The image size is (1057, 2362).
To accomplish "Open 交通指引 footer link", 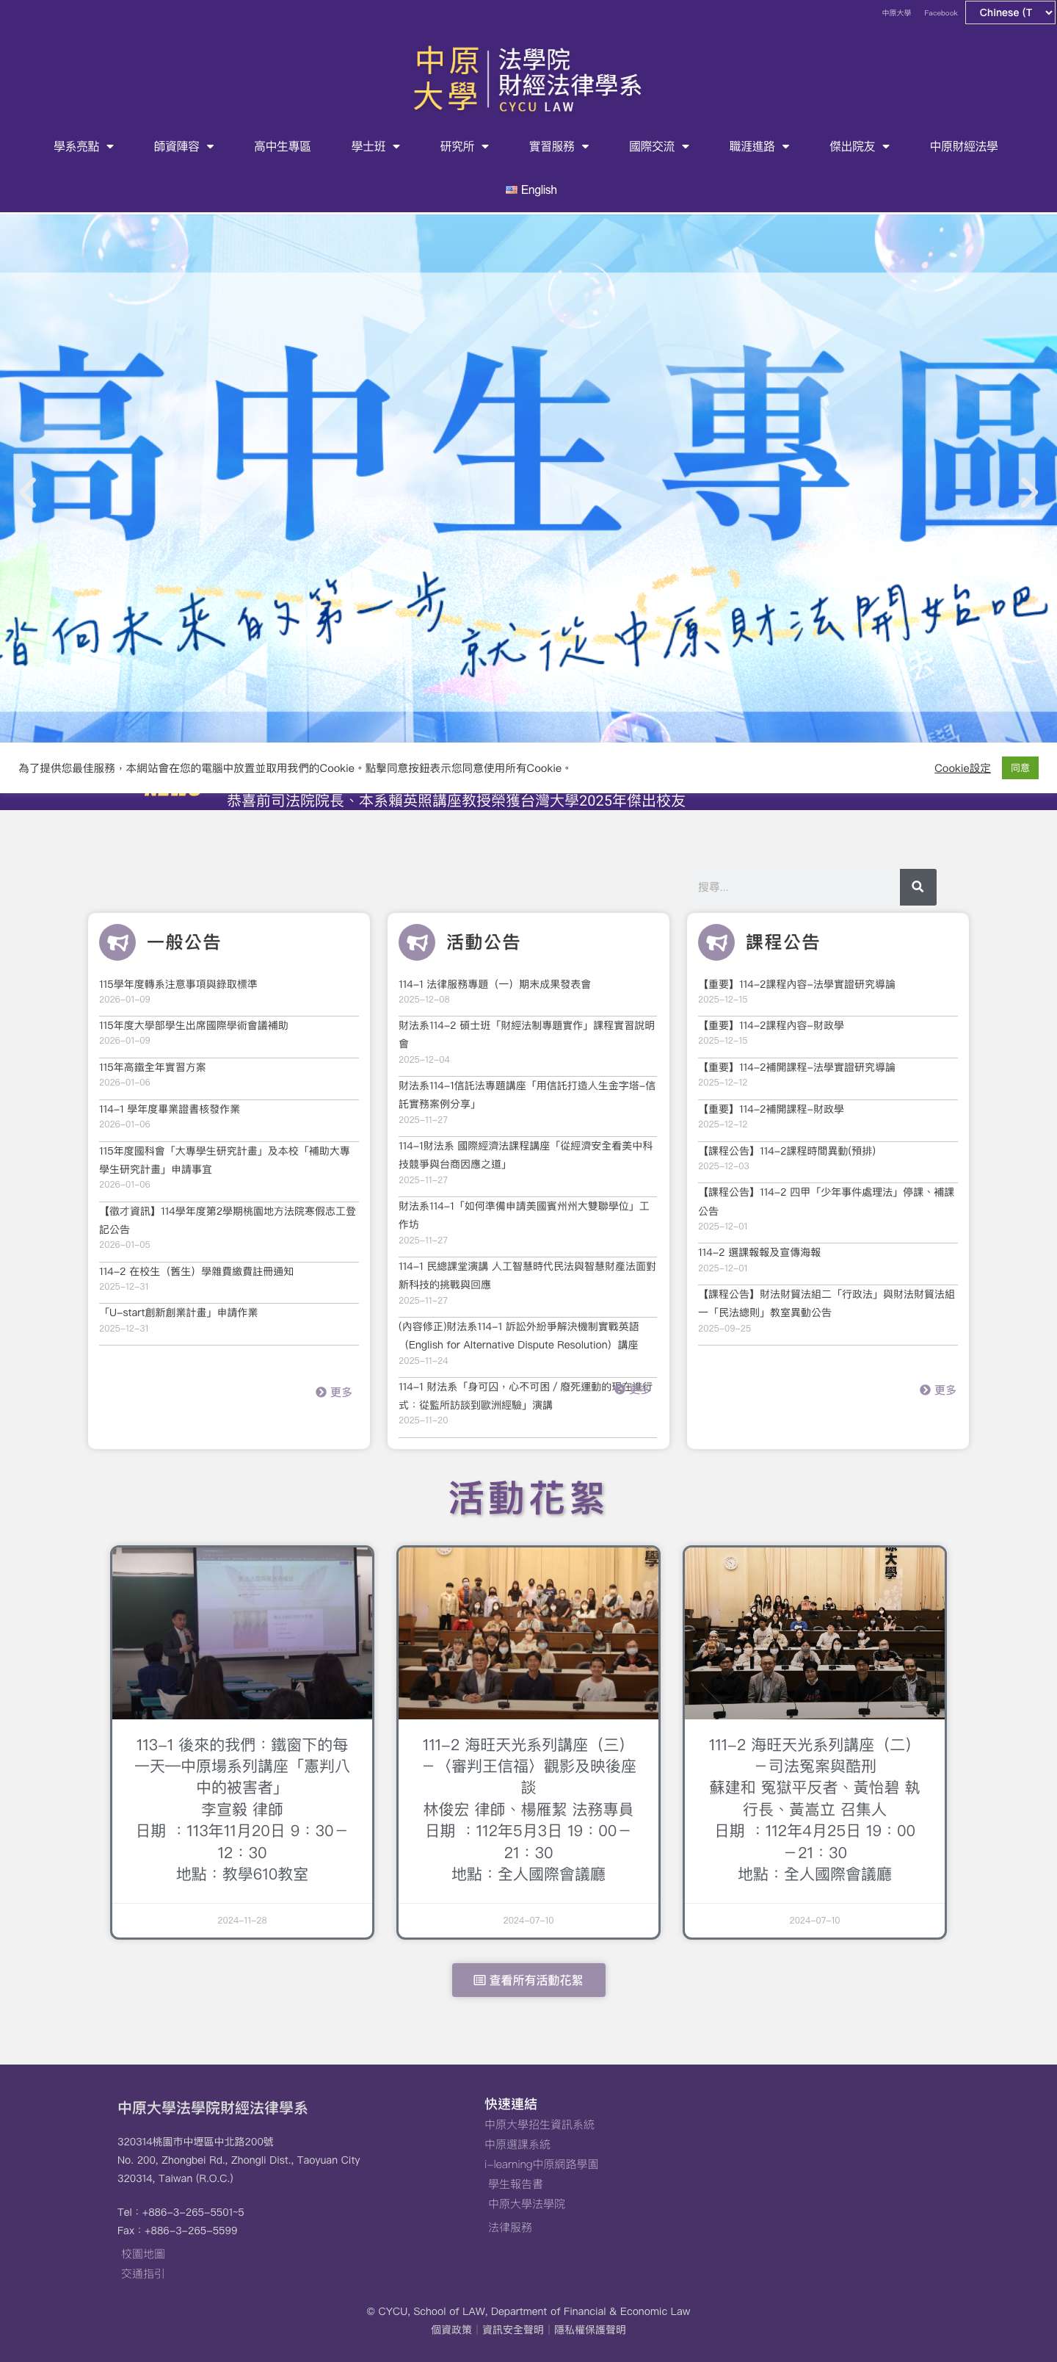I will [x=143, y=2274].
